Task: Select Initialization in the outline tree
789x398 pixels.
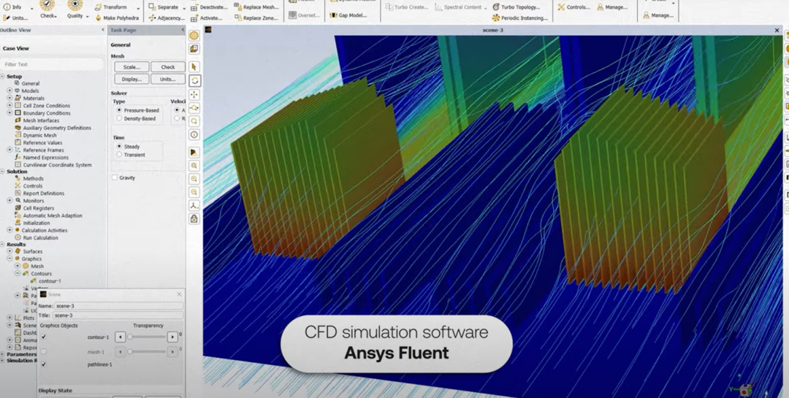Action: click(37, 223)
